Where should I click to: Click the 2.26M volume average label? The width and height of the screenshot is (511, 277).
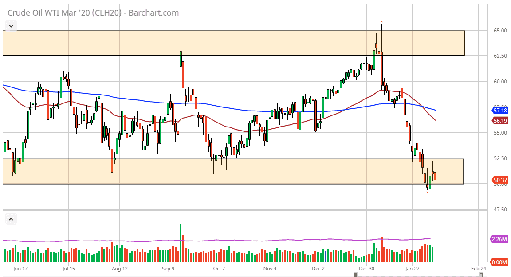click(499, 239)
